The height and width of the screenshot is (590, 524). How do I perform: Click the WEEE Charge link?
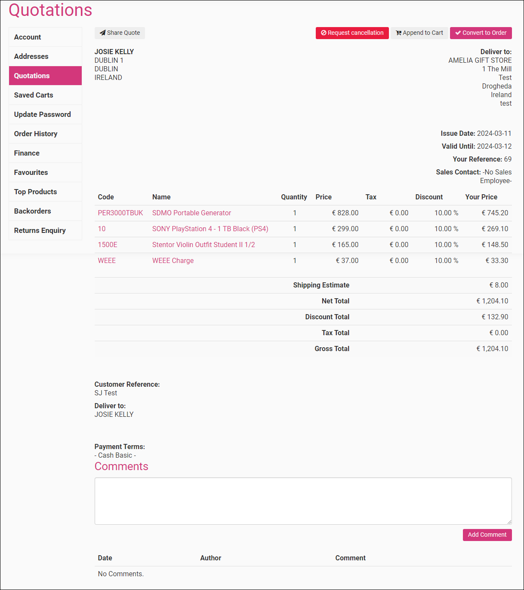tap(173, 261)
